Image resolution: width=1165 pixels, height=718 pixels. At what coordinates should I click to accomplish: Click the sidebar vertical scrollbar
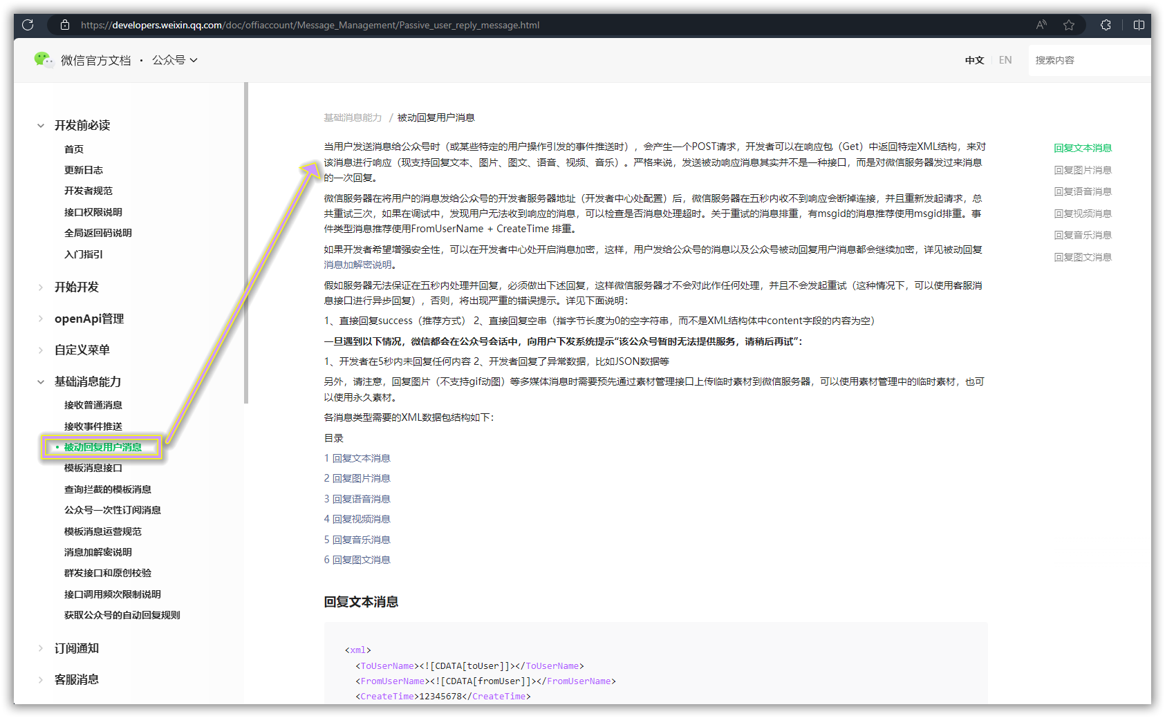pos(245,243)
